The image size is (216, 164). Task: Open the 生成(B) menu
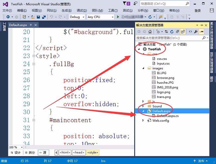(x=67, y=11)
